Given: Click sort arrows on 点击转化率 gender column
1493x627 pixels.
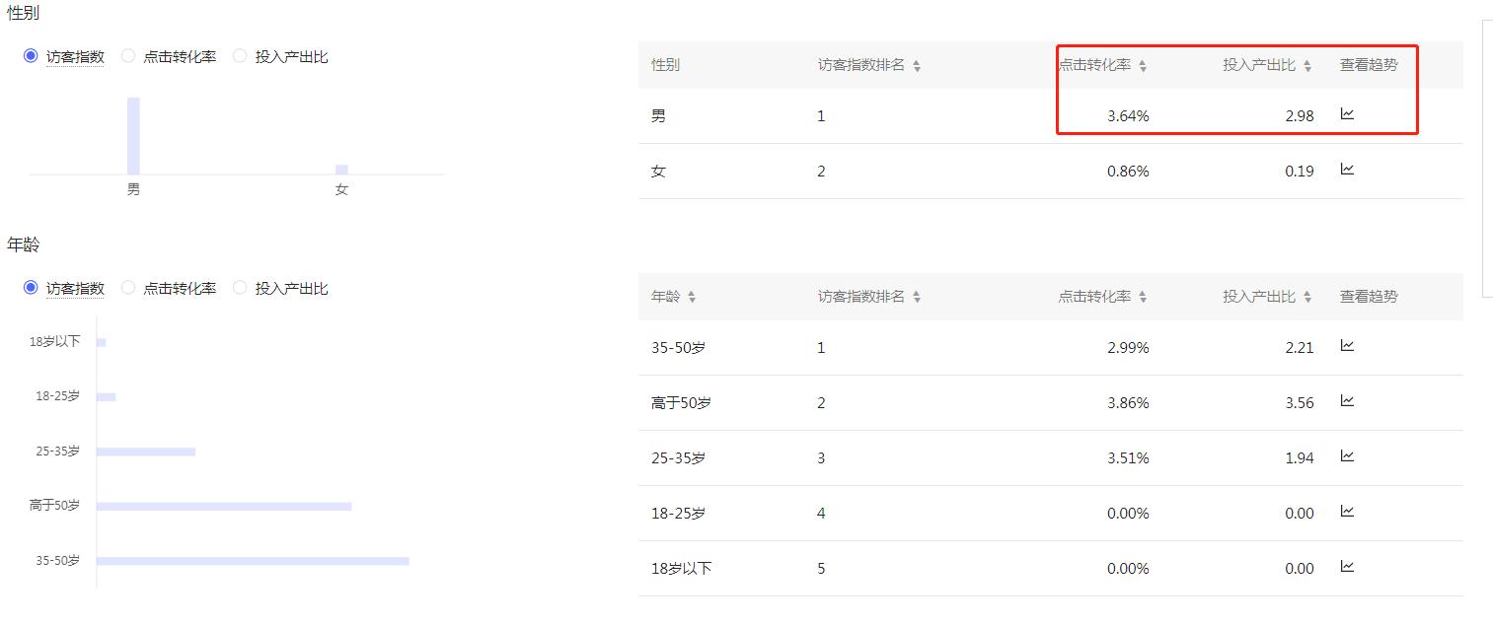Looking at the screenshot, I should (1143, 64).
